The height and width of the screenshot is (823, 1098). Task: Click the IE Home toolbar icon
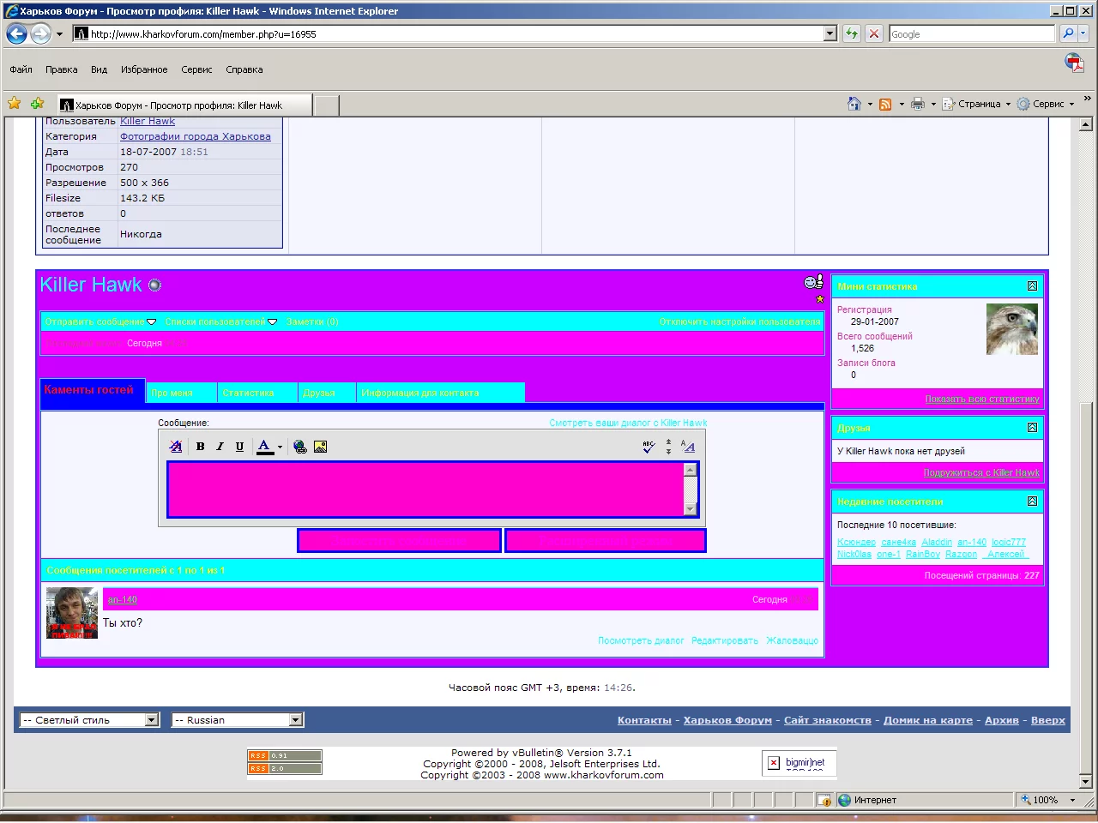point(854,104)
